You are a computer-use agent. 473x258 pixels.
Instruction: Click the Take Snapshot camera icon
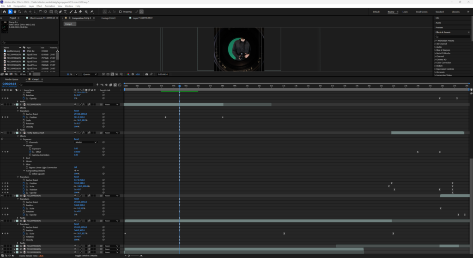click(146, 74)
